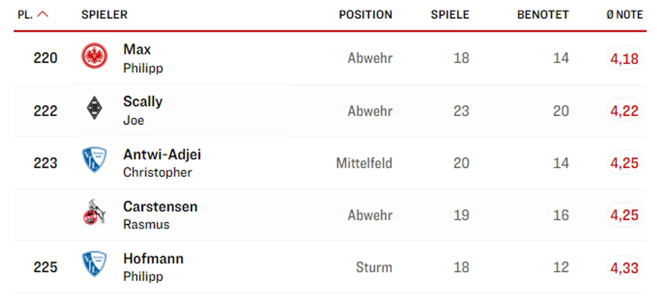Click the 4,18 grade badge
This screenshot has height=296, width=657.
pos(624,58)
